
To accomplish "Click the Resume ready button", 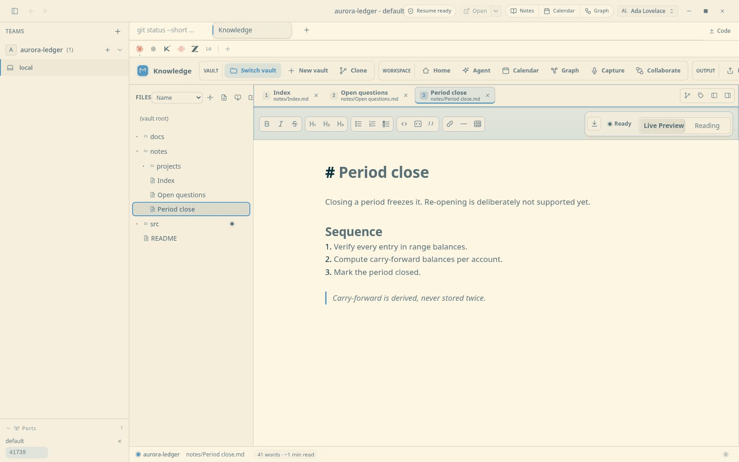I will (x=430, y=11).
